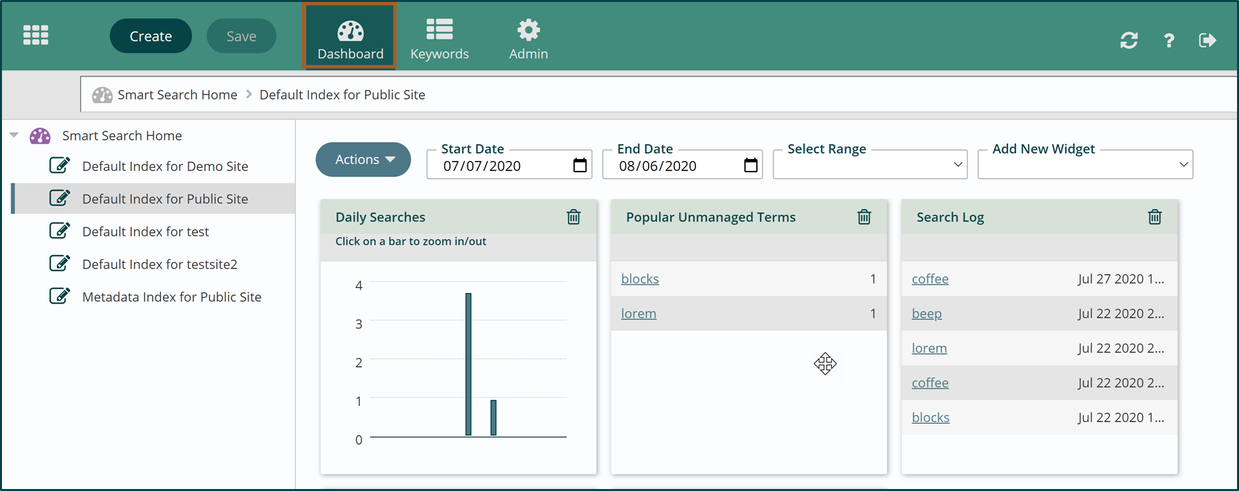Open coffee entry dated Jul 27 2020

tap(930, 278)
